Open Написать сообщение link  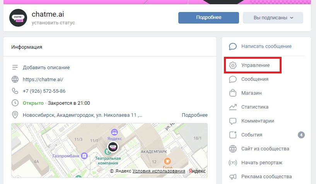(x=266, y=46)
